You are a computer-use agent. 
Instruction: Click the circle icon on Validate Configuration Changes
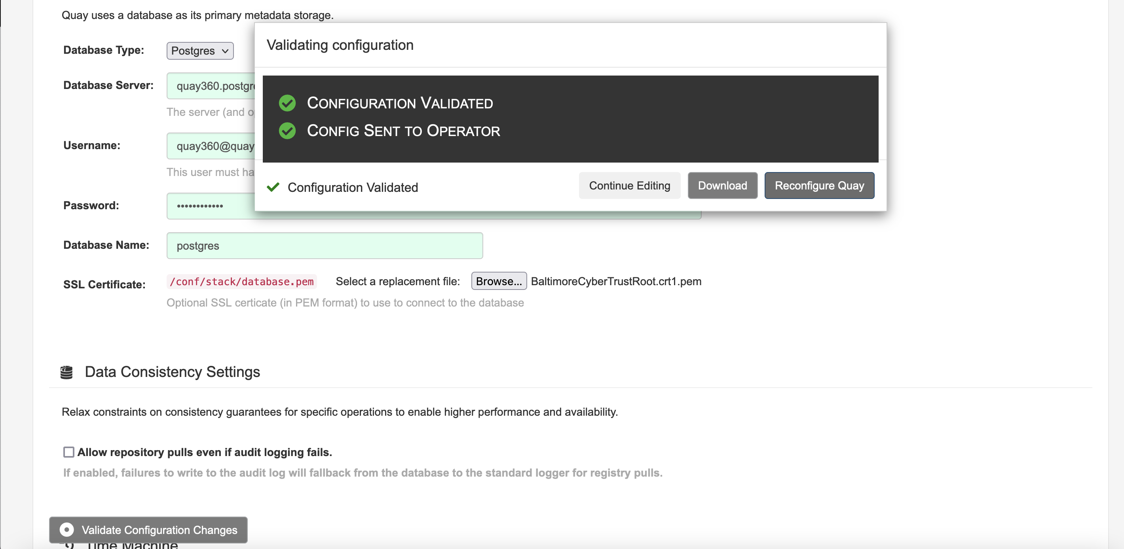click(x=66, y=529)
